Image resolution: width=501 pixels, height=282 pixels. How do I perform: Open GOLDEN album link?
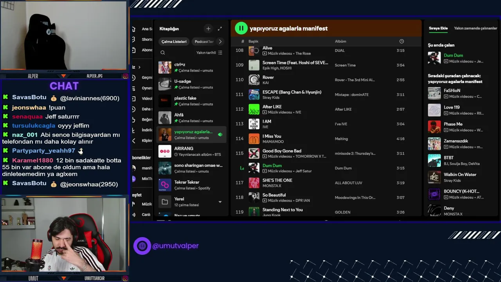coord(342,212)
